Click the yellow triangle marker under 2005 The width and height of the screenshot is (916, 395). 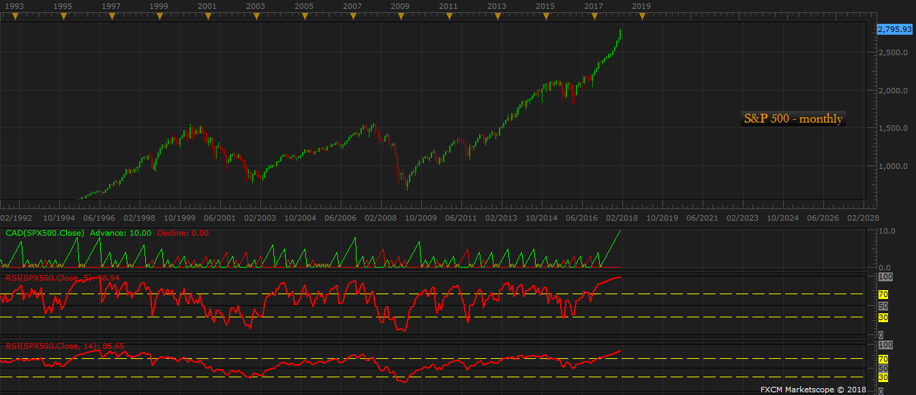[x=304, y=17]
